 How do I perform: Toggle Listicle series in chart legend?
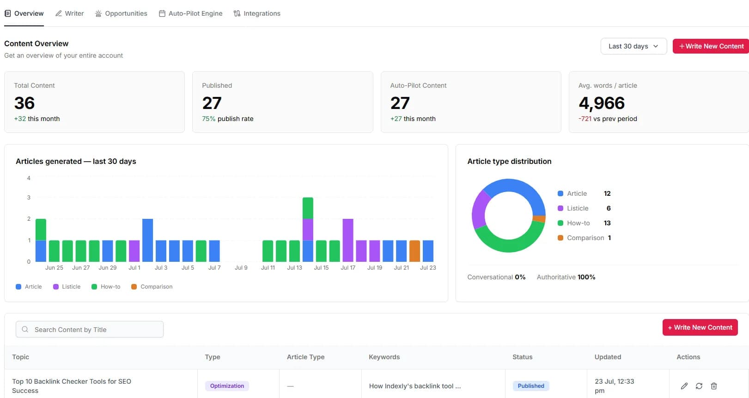click(x=67, y=287)
